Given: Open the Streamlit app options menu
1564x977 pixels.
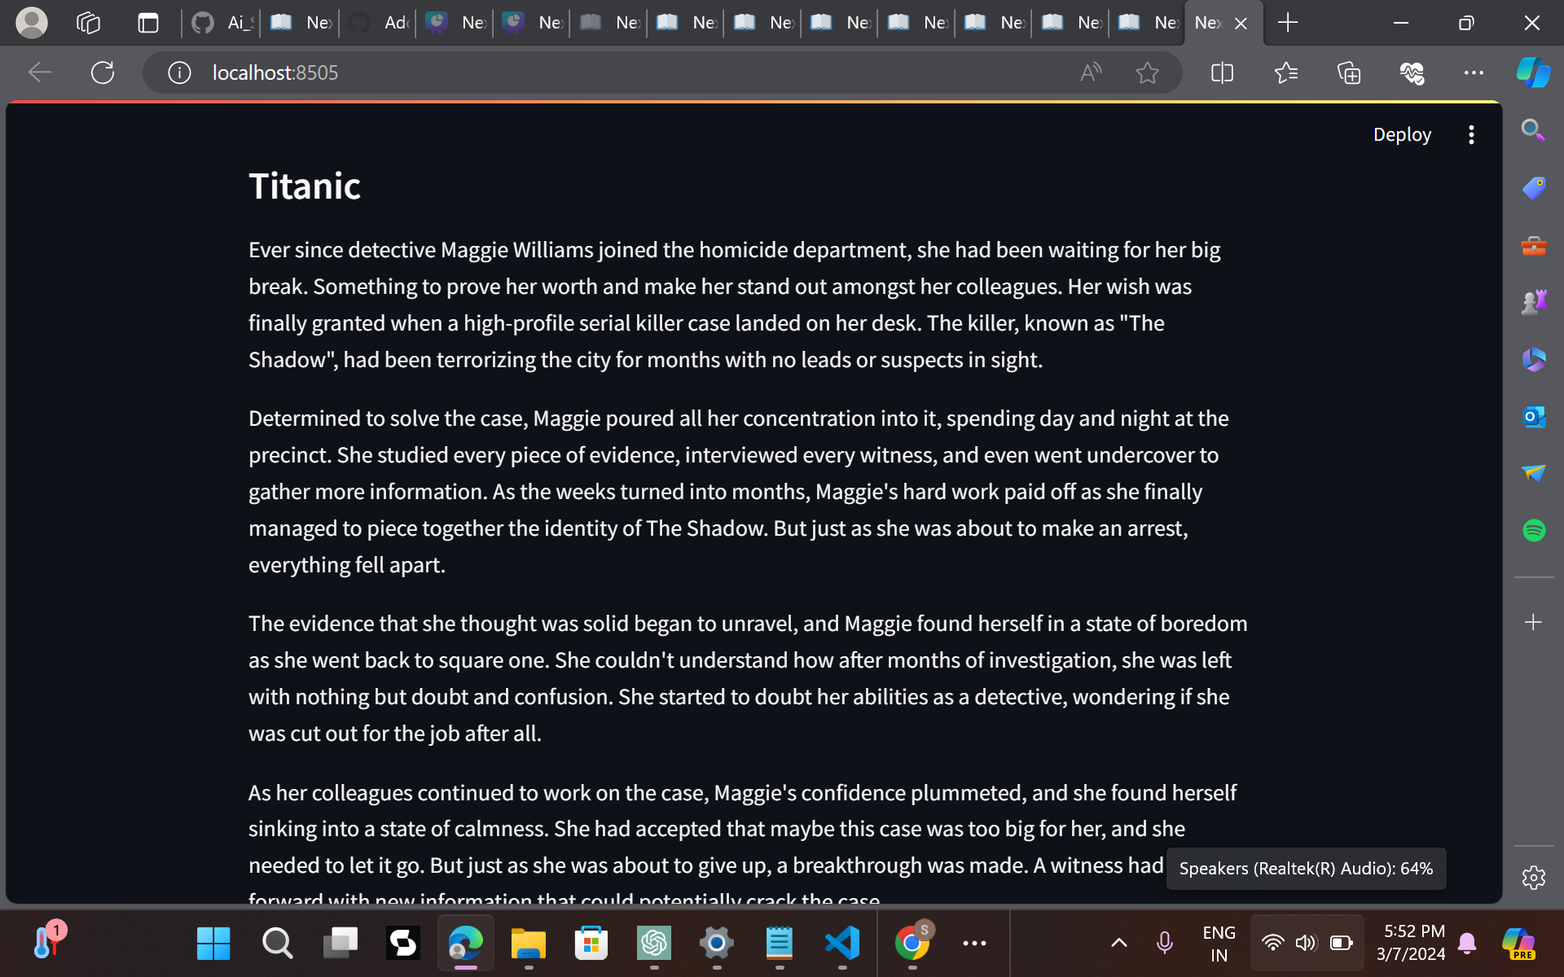Looking at the screenshot, I should point(1472,134).
